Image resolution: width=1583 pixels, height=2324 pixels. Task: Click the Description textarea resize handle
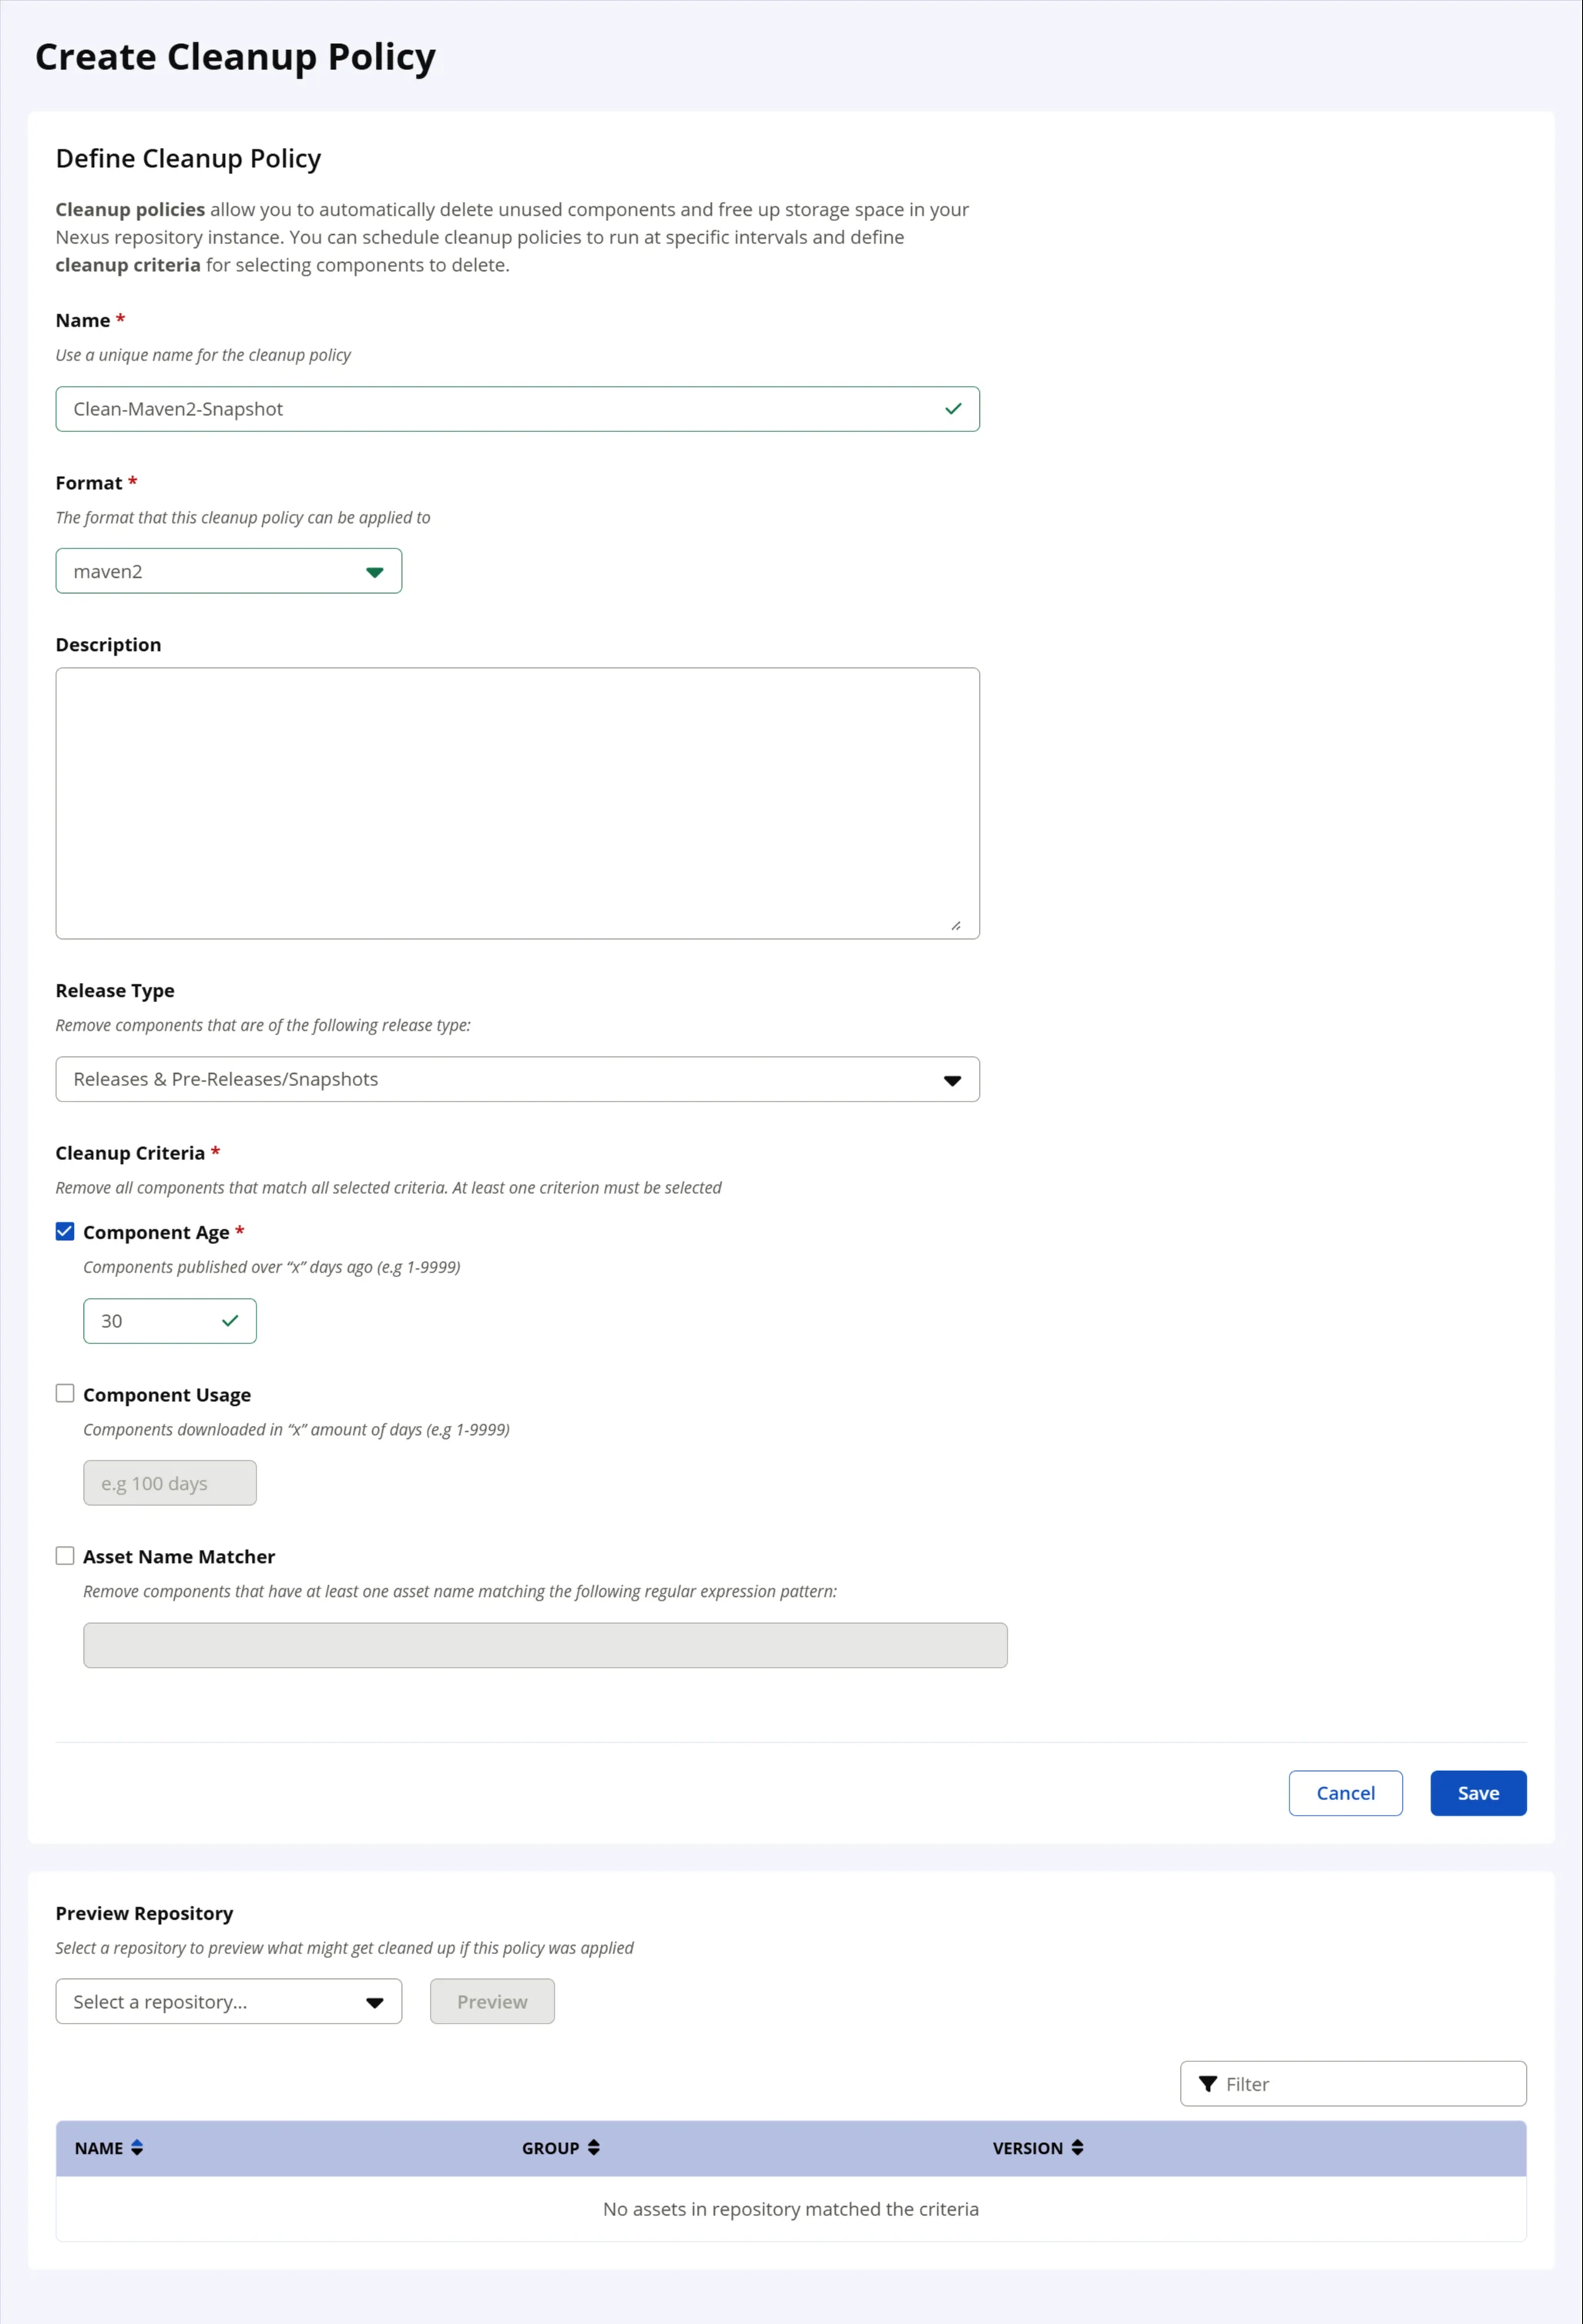[956, 926]
